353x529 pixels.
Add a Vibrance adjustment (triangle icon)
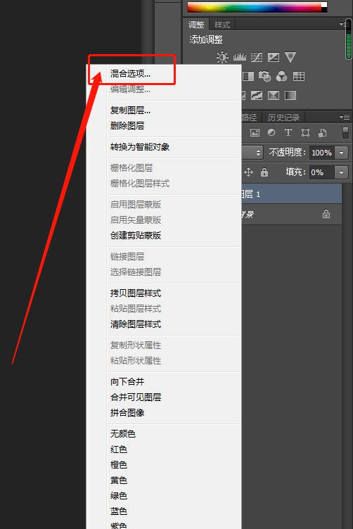click(290, 57)
